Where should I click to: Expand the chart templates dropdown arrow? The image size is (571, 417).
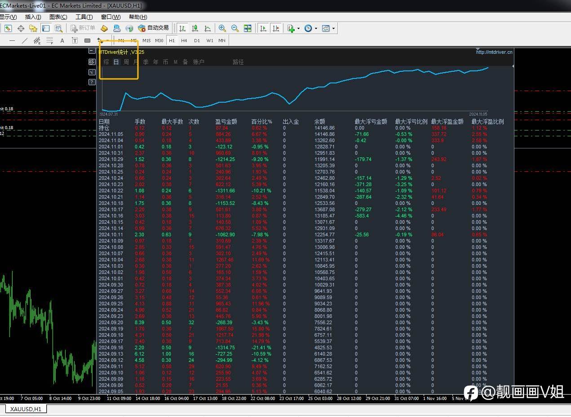pyautogui.click(x=333, y=28)
